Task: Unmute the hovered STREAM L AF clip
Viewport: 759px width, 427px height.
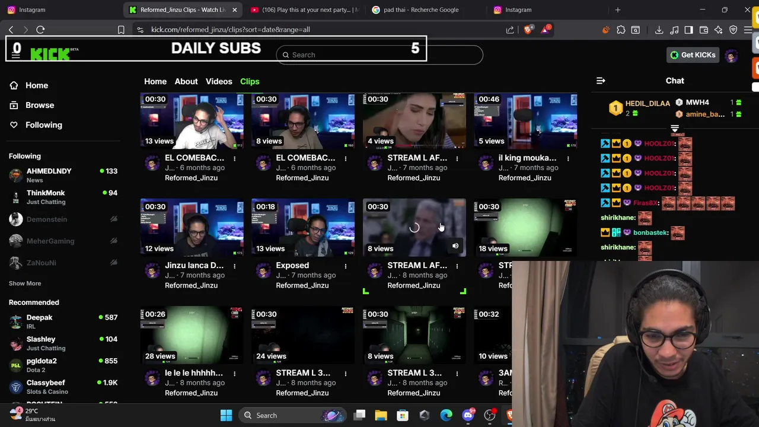Action: click(455, 246)
